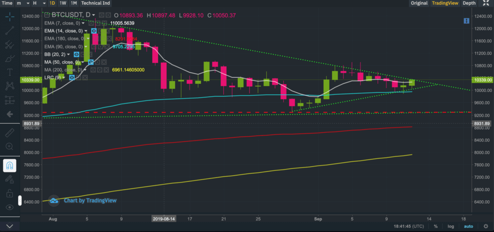Select the ruler measure tool
The height and width of the screenshot is (232, 494).
[10, 132]
